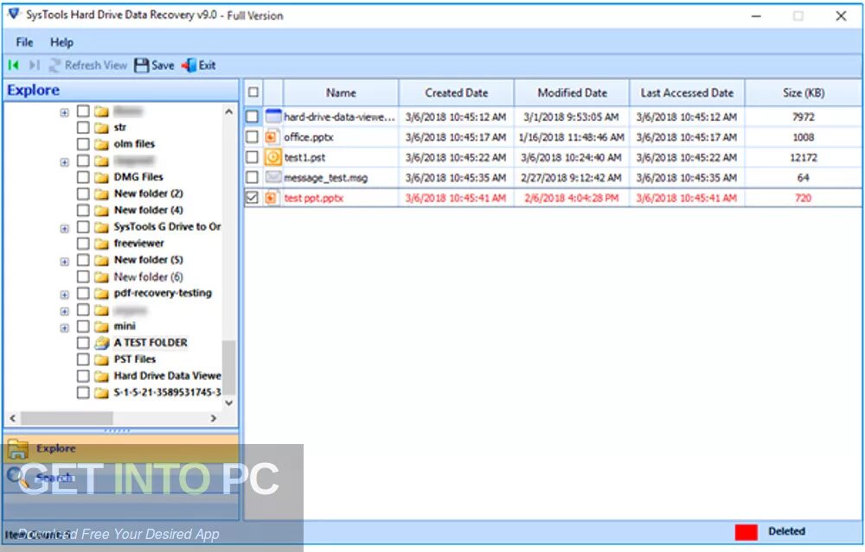Screen dimensions: 865x552
Task: Click the hard-drive-data-viewer file icon
Action: click(273, 117)
